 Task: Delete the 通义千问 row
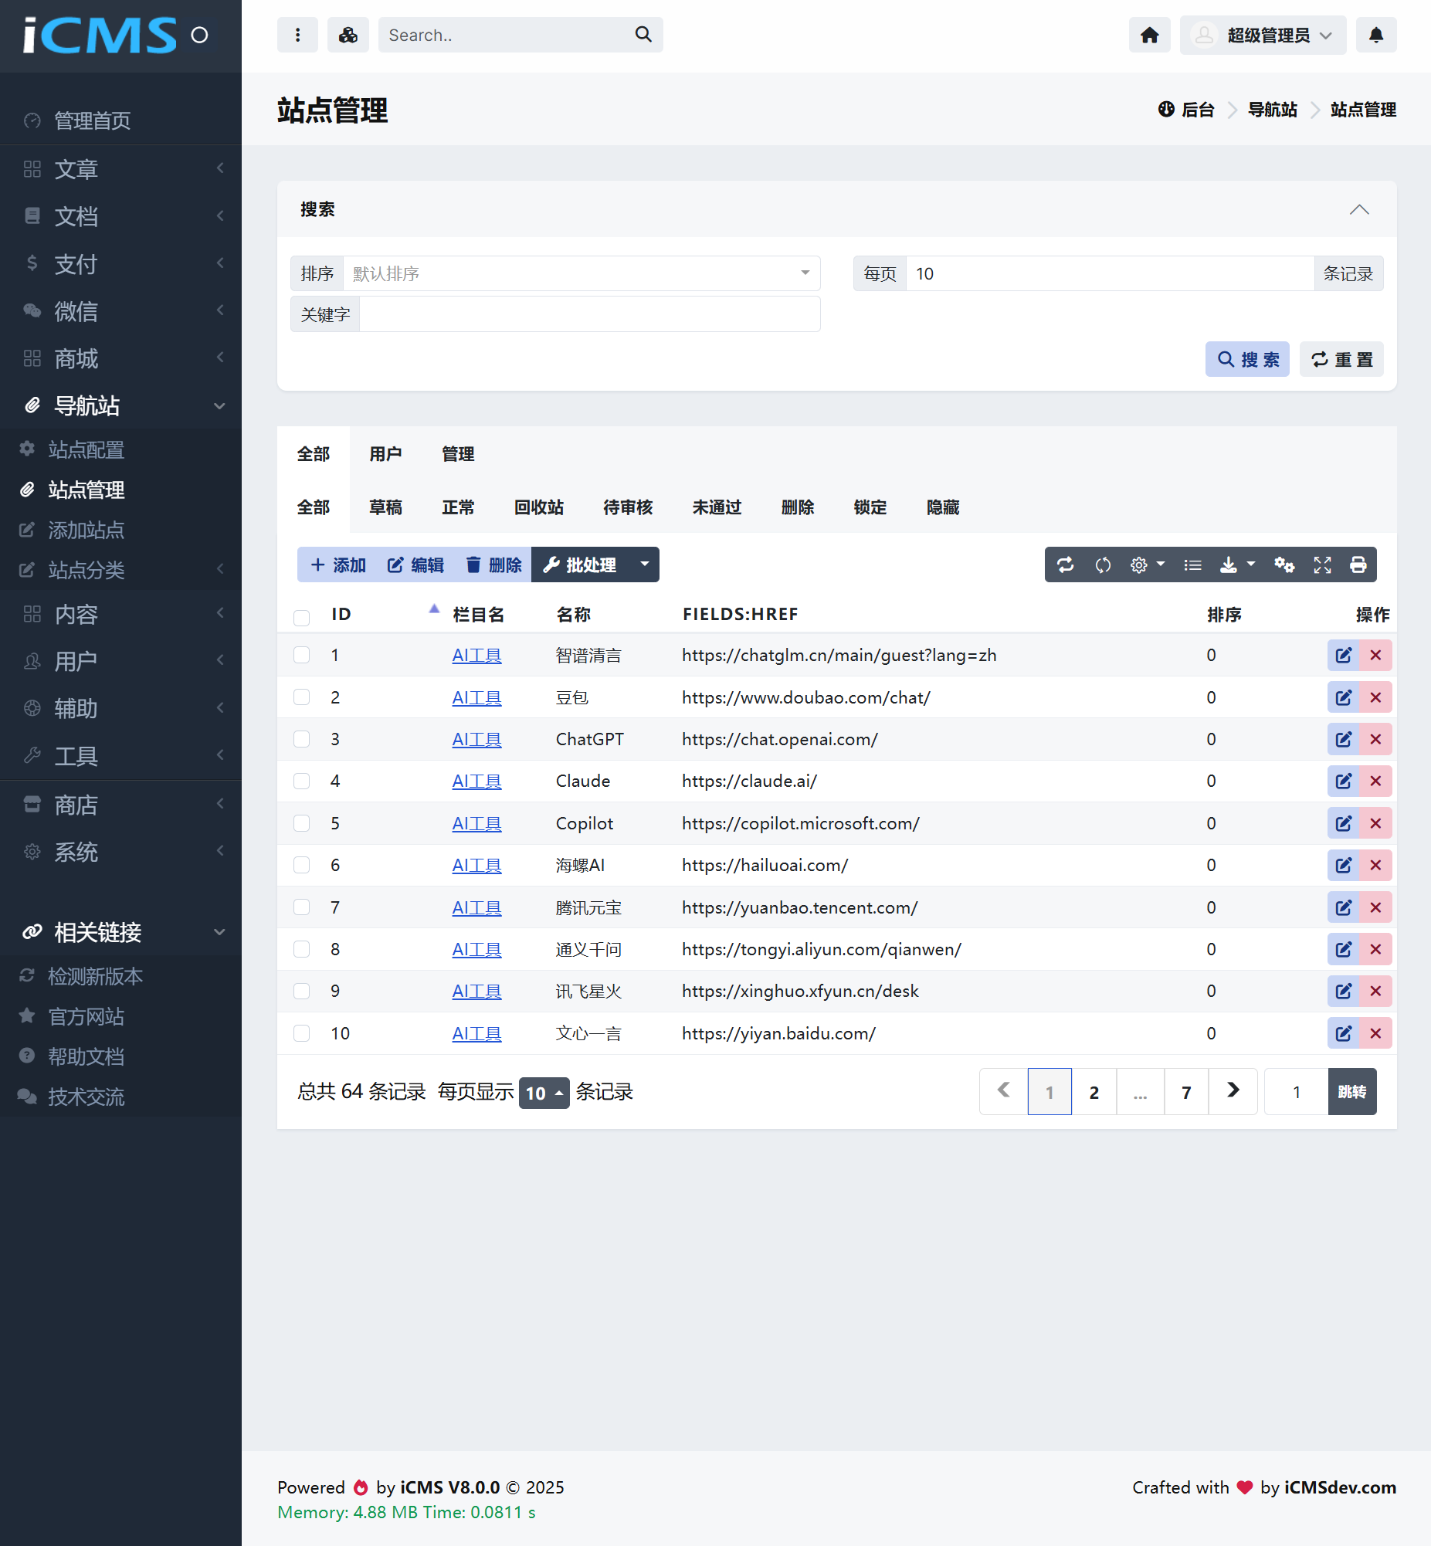(x=1375, y=949)
